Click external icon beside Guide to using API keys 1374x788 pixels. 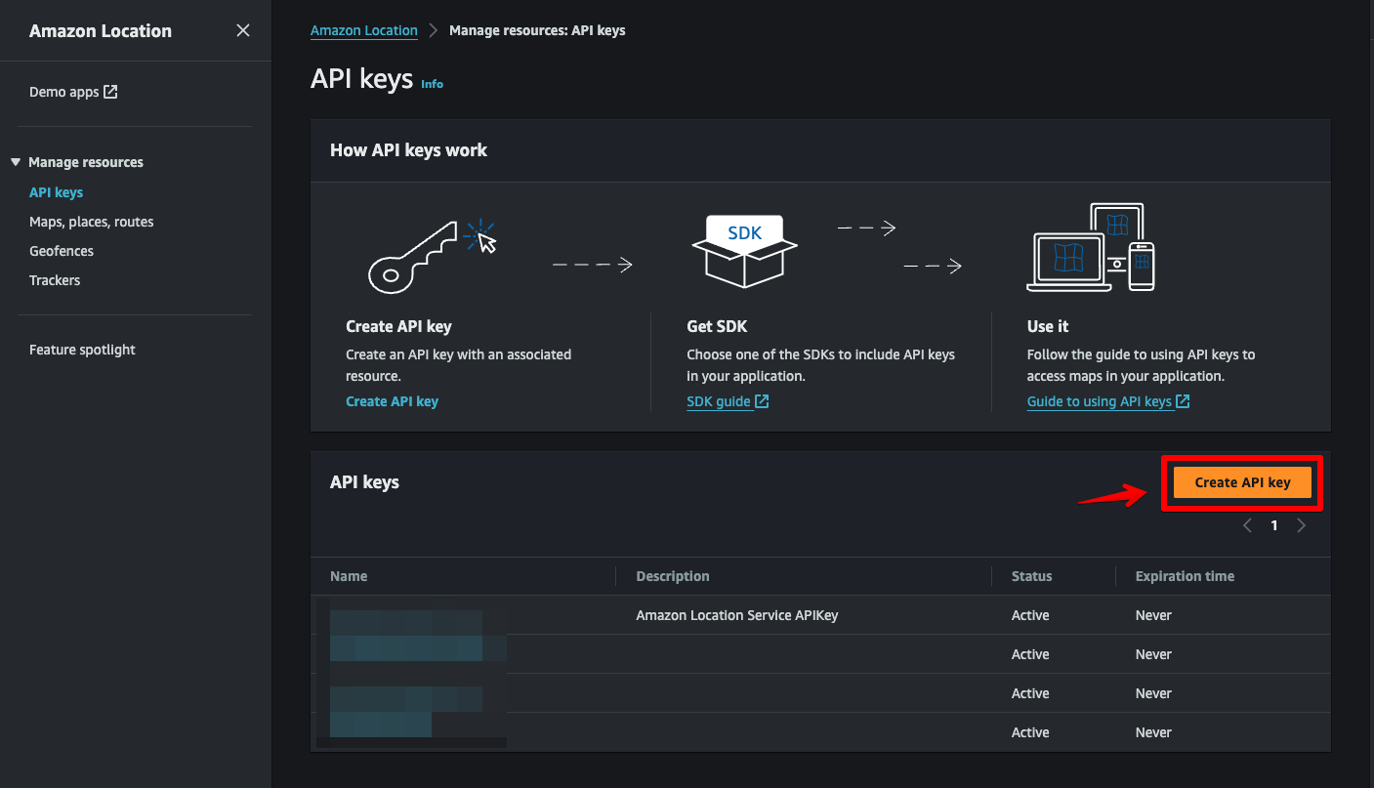point(1183,401)
